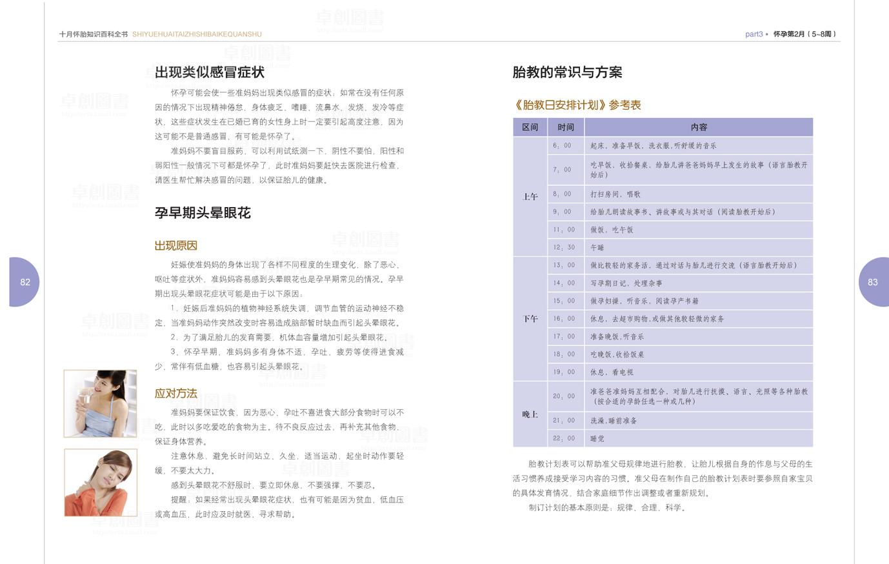Click the part3 怀孕第2月 chapter header
Viewport: 889px width, 564px height.
790,34
